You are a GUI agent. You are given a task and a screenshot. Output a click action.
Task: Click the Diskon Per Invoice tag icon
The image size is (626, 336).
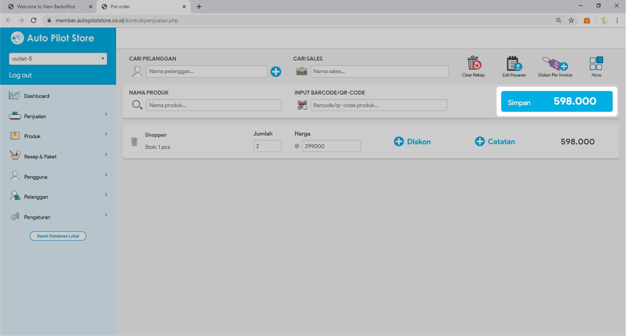click(x=555, y=63)
